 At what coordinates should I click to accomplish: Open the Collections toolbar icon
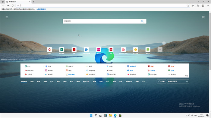point(198,6)
